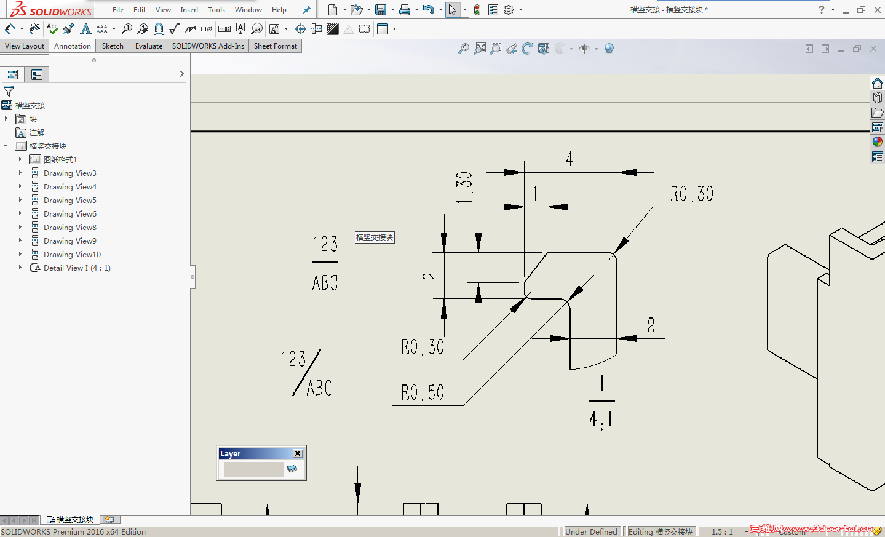
Task: Open the Print dropdown arrow
Action: pos(416,10)
